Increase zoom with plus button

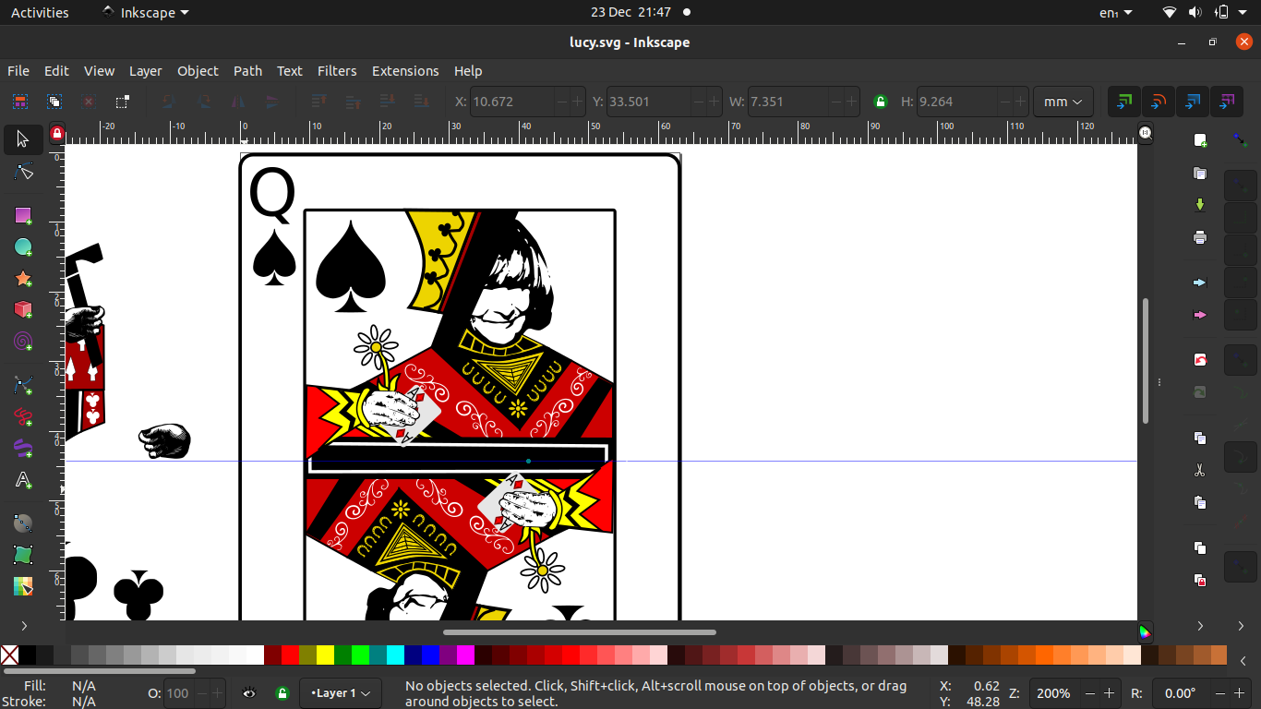(x=1107, y=693)
